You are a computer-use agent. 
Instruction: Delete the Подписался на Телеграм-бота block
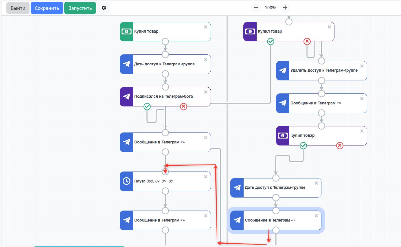[206, 92]
